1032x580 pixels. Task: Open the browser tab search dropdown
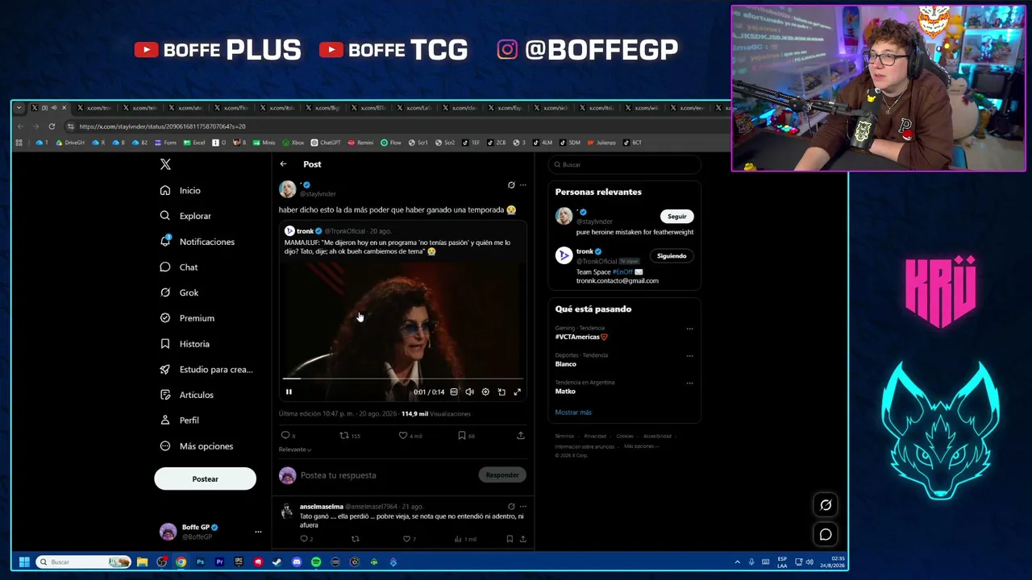click(x=18, y=108)
